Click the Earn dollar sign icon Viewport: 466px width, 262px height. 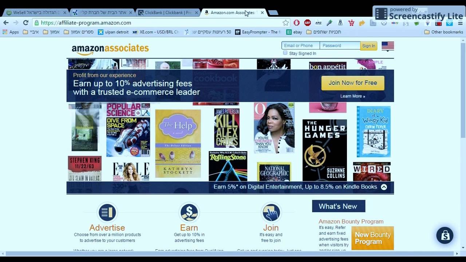[x=189, y=212]
